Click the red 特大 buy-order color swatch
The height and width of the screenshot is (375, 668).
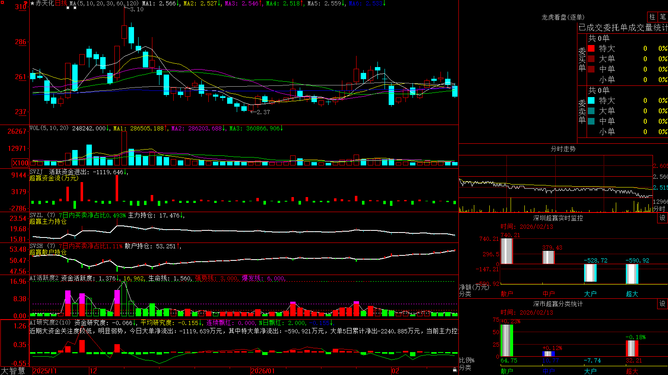(x=591, y=48)
